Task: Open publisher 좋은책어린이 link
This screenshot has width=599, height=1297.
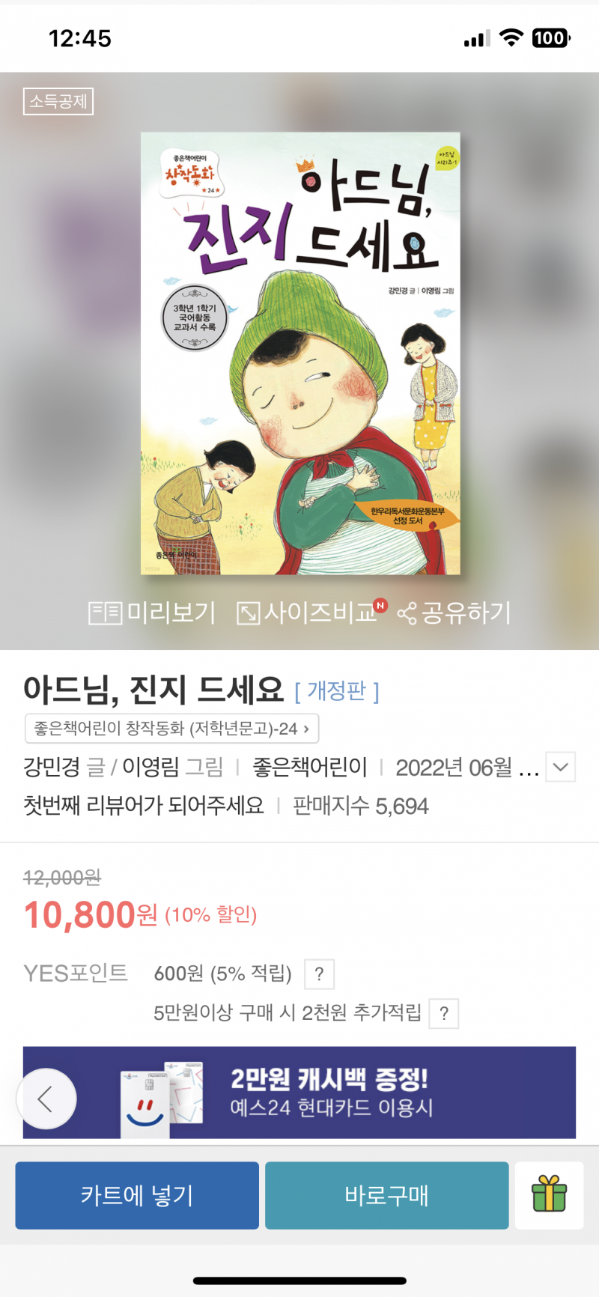Action: pos(309,767)
